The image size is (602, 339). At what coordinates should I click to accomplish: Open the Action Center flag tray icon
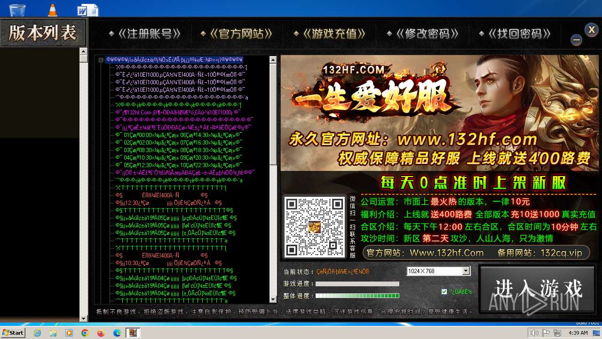coord(547,333)
